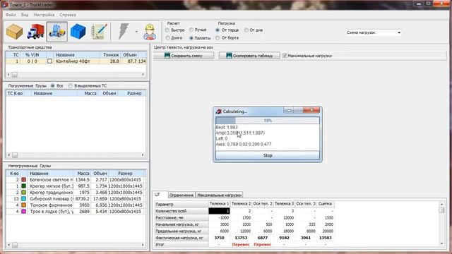
Task: Click the lightning bolt calculate icon
Action: tap(124, 32)
